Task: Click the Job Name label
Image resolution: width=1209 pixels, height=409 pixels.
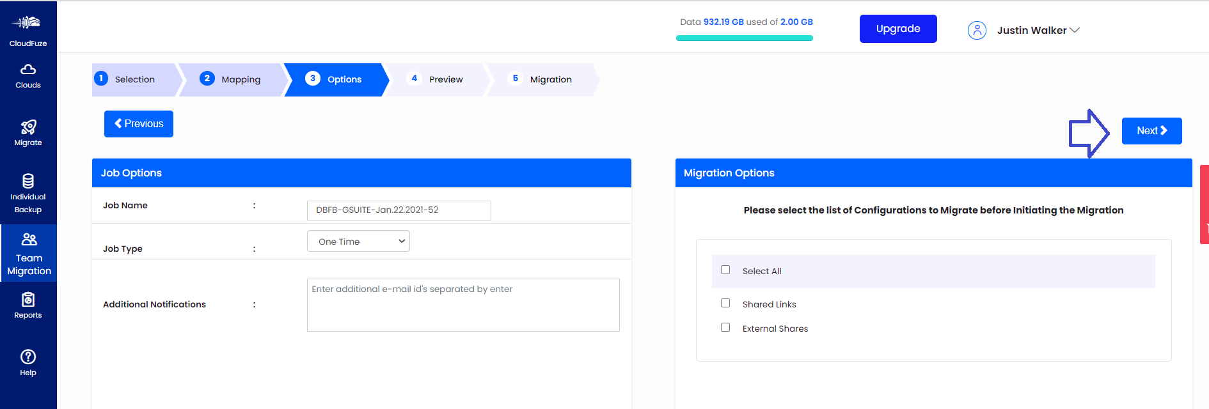Action: (125, 205)
